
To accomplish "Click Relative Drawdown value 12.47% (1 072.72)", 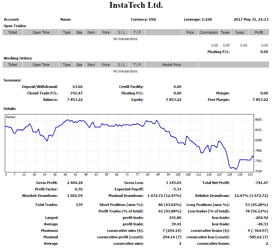I will pyautogui.click(x=251, y=196).
